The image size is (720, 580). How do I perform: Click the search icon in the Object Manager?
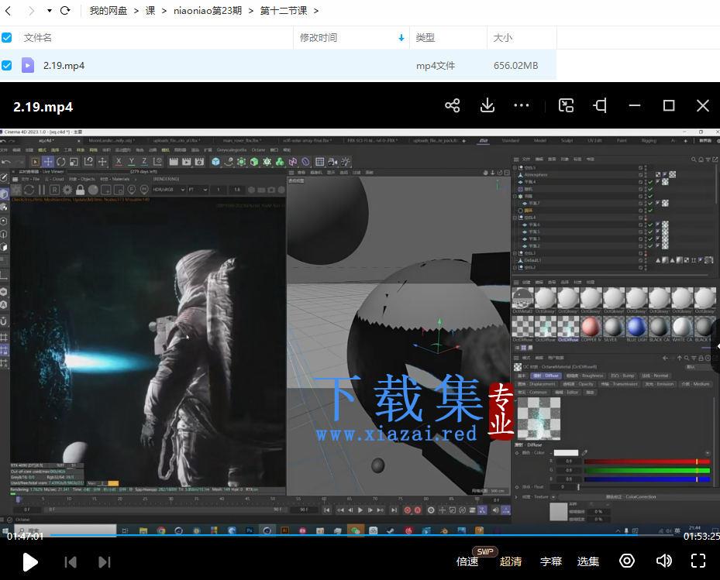pyautogui.click(x=694, y=160)
